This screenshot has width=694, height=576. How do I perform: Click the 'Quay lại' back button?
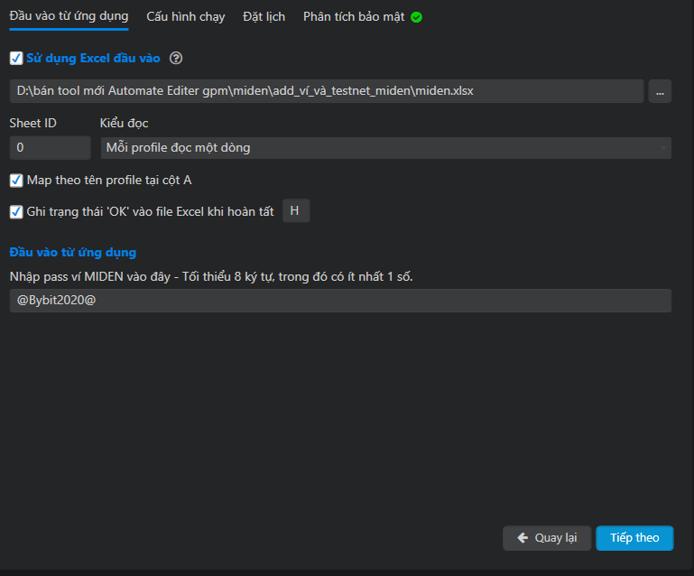click(x=547, y=538)
